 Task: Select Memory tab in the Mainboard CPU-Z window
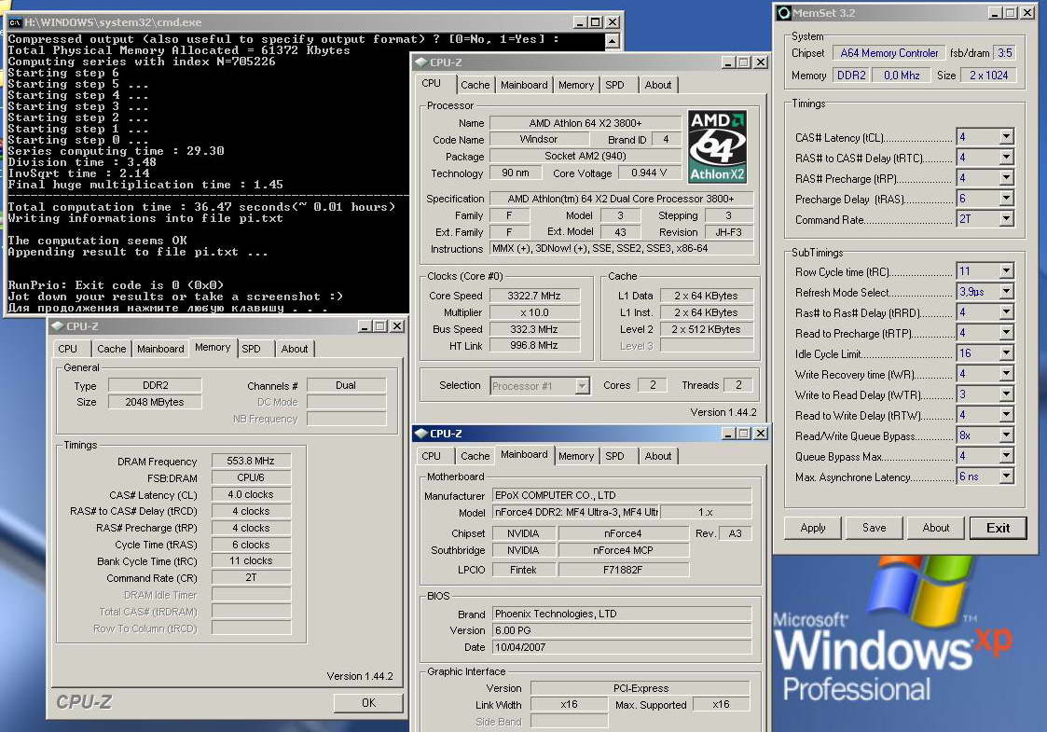[x=575, y=456]
